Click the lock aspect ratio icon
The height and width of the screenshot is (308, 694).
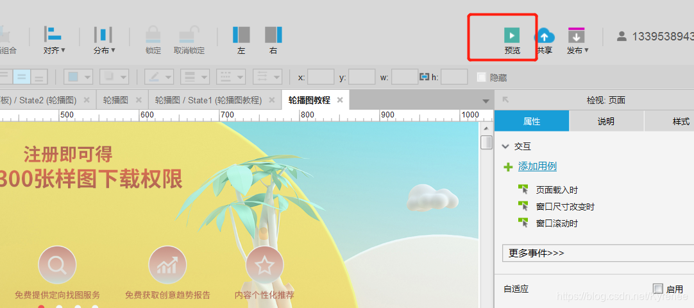(425, 77)
